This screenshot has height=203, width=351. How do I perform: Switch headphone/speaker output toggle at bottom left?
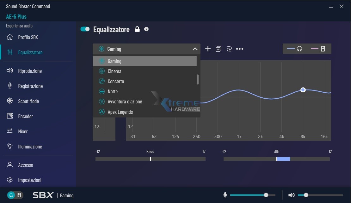tap(15, 195)
